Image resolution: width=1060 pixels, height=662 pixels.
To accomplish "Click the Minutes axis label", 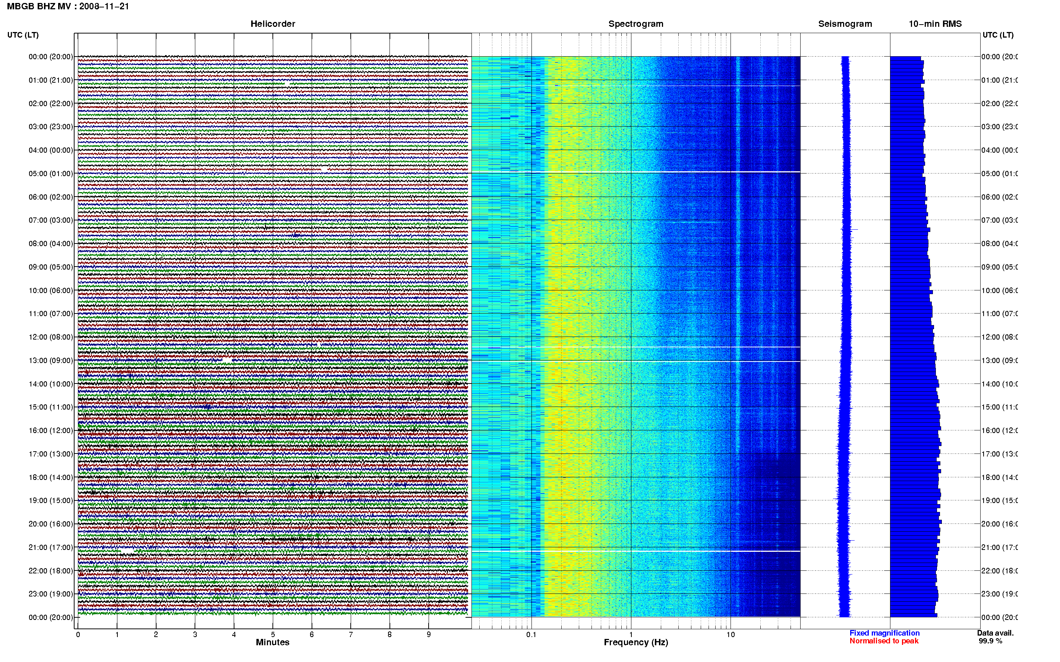I will coord(272,642).
